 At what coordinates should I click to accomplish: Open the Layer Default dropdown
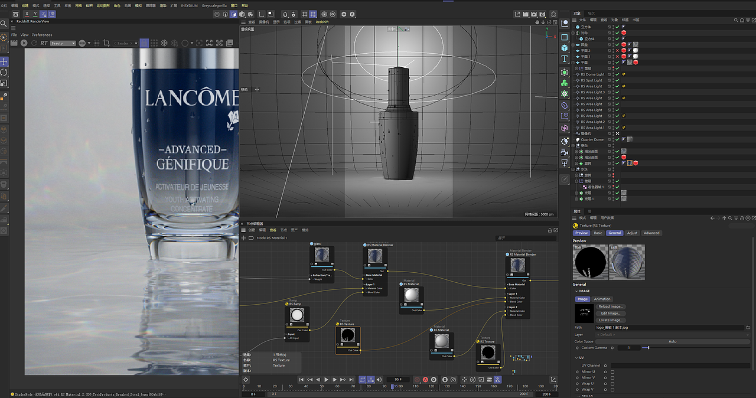672,334
